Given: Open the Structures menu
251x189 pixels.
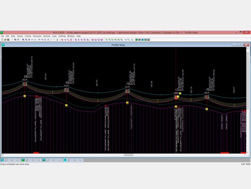Looking at the screenshot, I should tap(37, 36).
